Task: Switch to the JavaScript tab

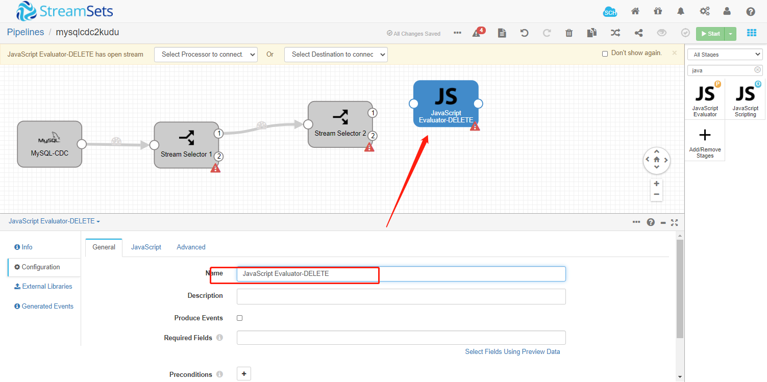Action: click(146, 247)
